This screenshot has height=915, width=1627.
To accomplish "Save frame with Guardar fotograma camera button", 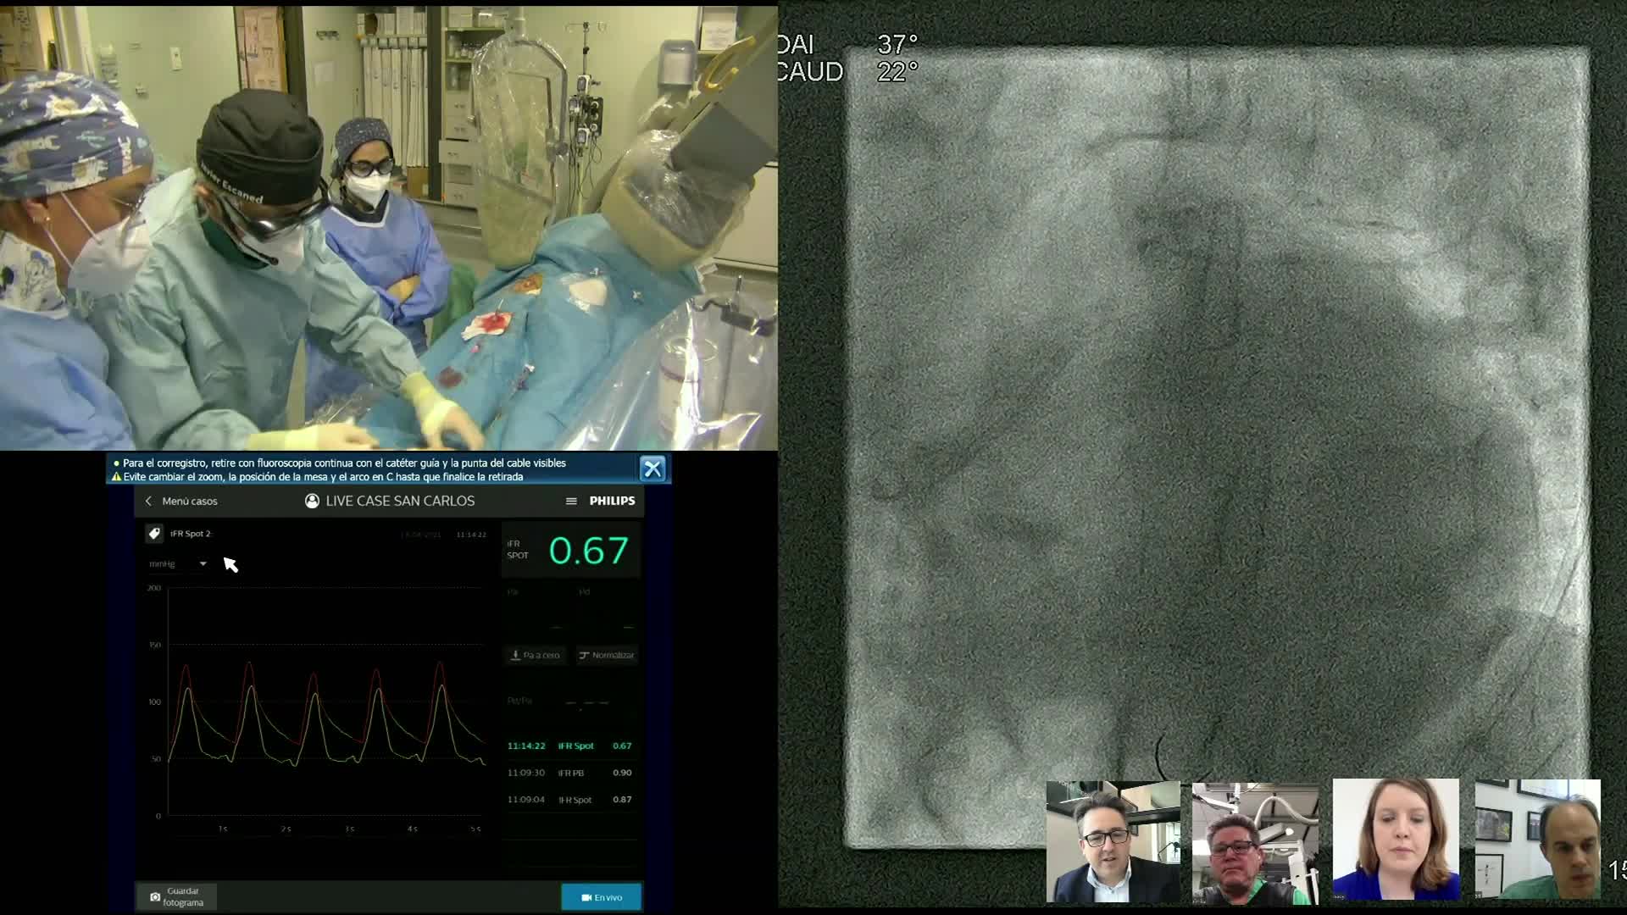I will click(176, 896).
